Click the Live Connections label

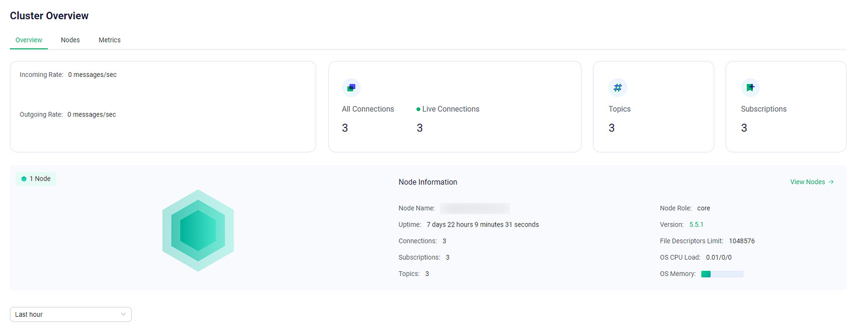(451, 109)
